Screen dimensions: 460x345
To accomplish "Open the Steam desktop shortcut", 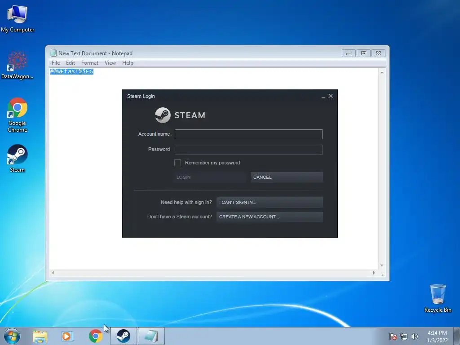I will click(18, 159).
